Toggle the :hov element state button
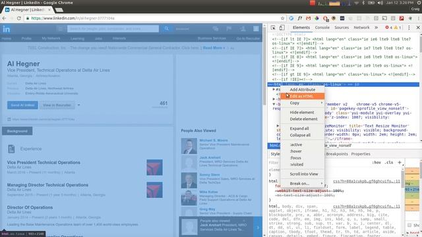Image resolution: width=422 pixels, height=237 pixels. pos(377,163)
